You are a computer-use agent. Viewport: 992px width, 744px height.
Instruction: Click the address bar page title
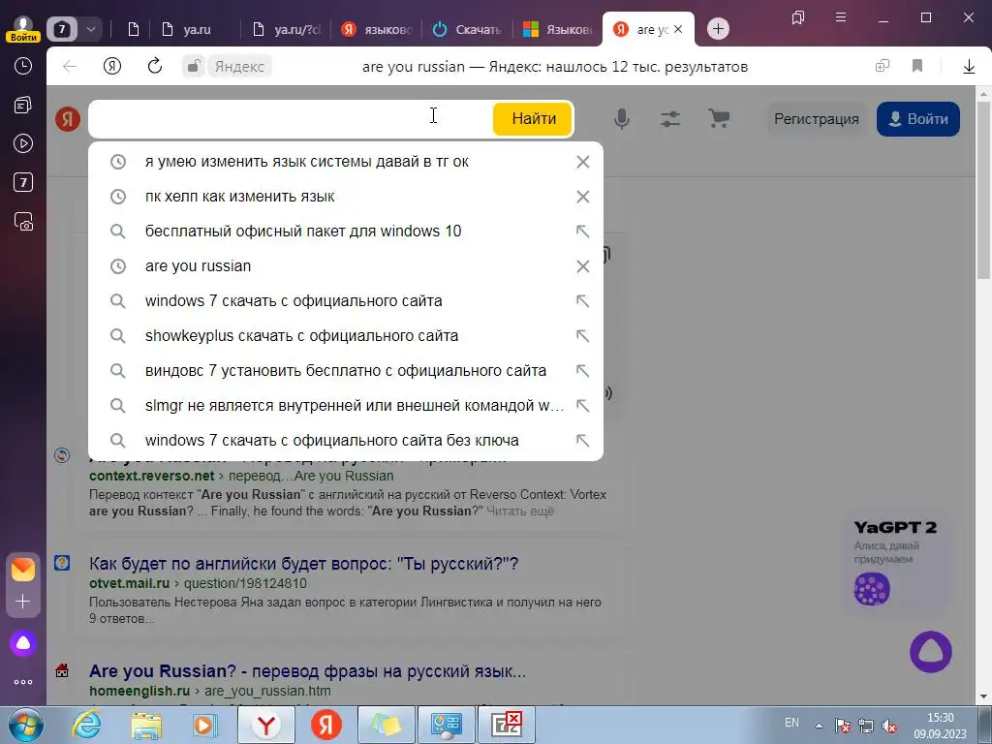point(555,67)
